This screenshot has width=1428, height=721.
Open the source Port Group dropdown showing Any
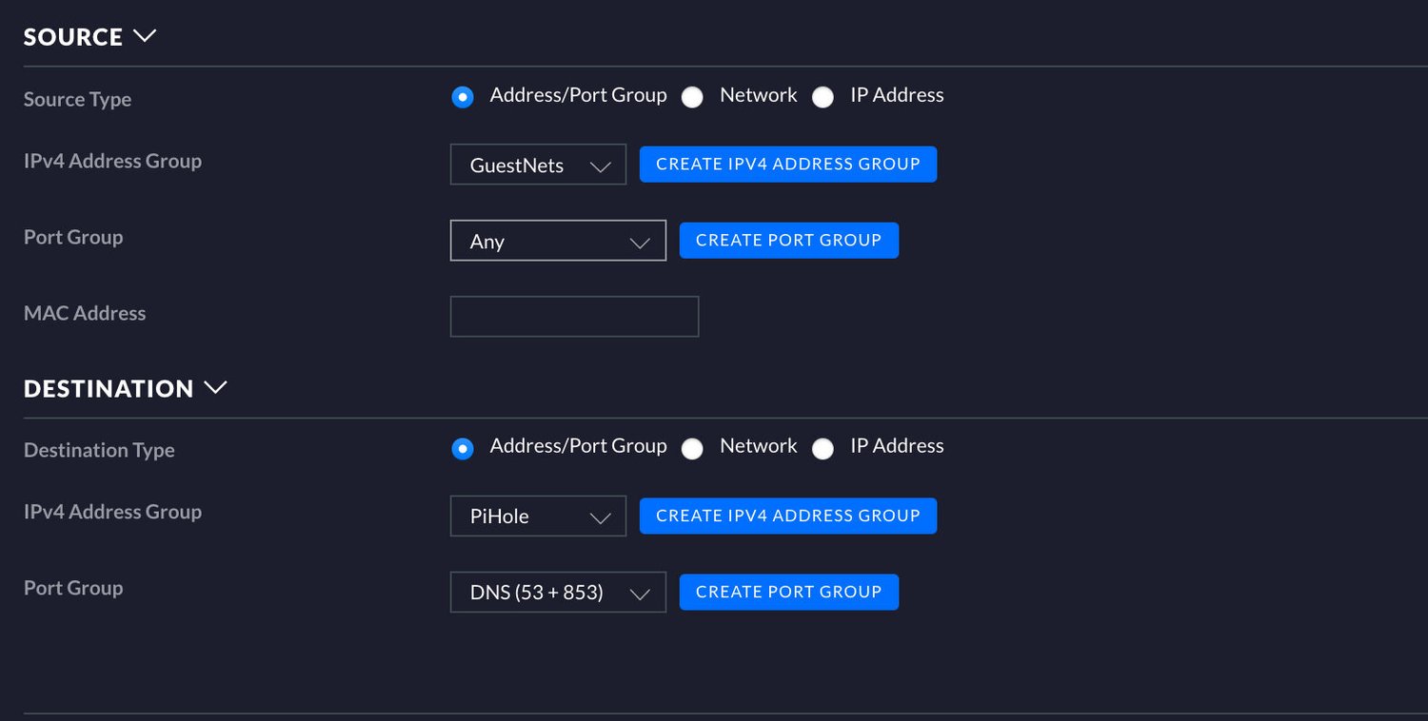tap(557, 241)
